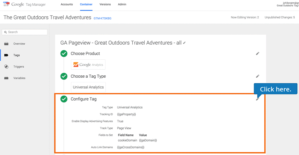This screenshot has height=155, width=299.
Task: Click Now Editing Version: 2 text
Action: 245,17
